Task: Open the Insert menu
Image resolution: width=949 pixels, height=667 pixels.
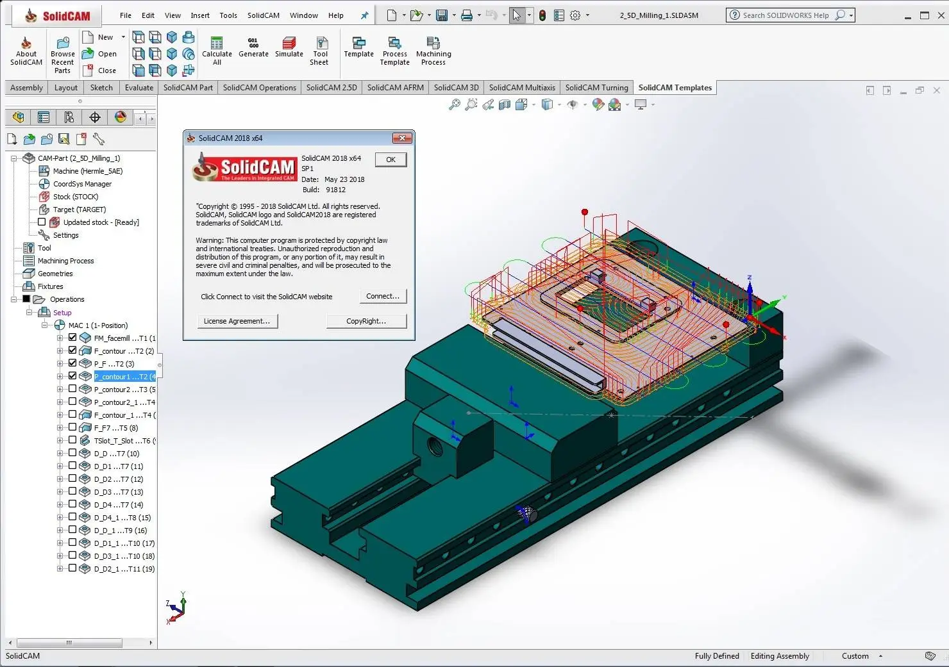Action: [200, 15]
